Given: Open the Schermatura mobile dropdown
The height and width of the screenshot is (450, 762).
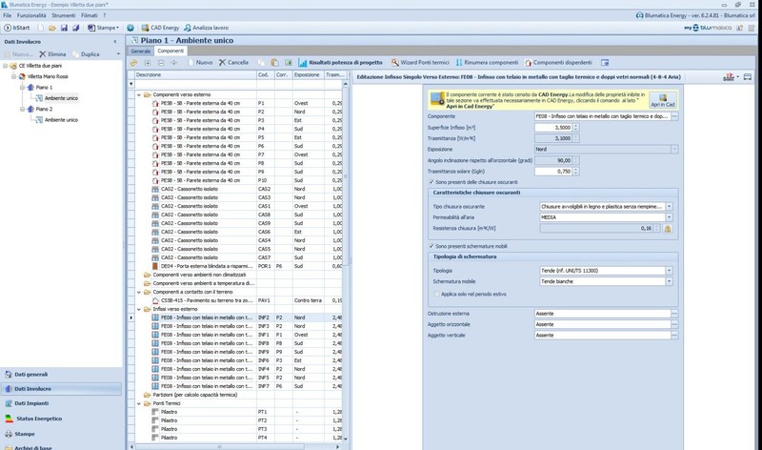Looking at the screenshot, I should point(670,281).
